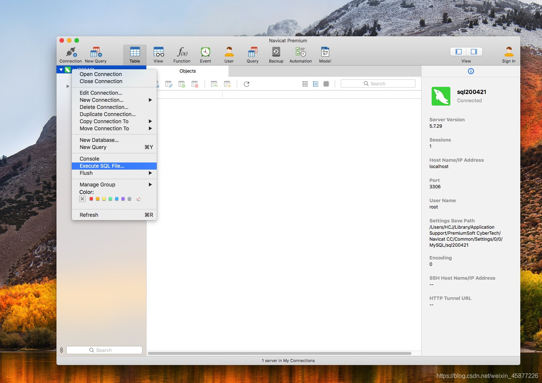
Task: Select Execute SQL File... menu entry
Action: pos(114,166)
